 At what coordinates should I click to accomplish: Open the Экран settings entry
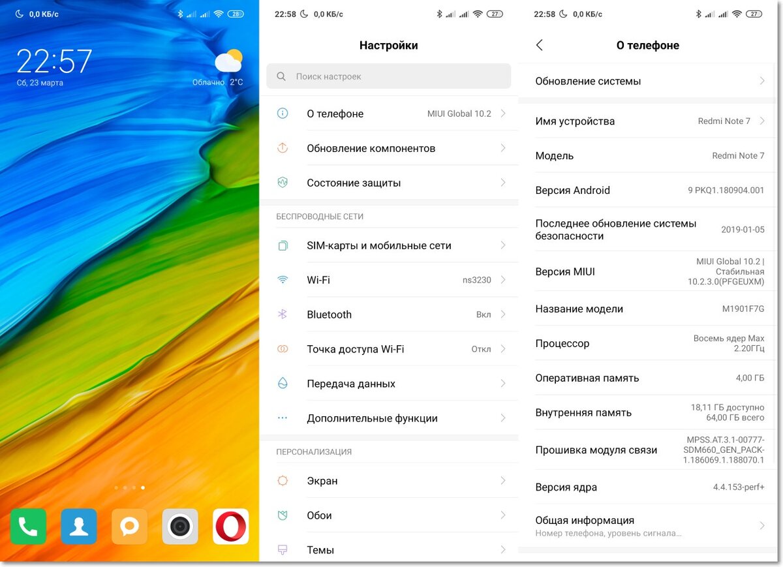[x=389, y=480]
